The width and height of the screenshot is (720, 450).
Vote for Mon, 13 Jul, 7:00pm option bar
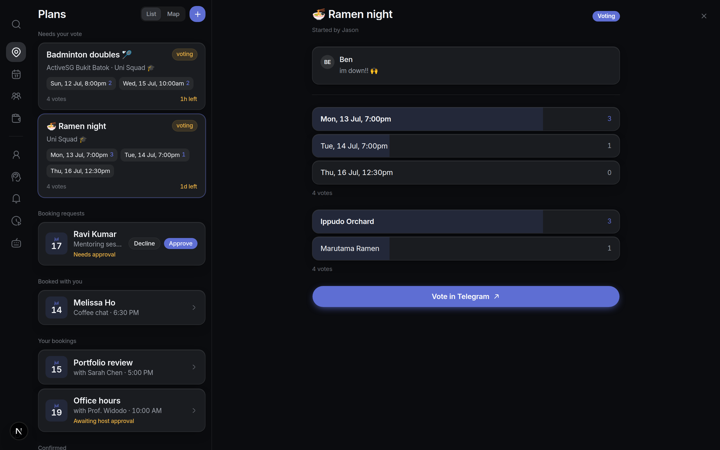[465, 119]
